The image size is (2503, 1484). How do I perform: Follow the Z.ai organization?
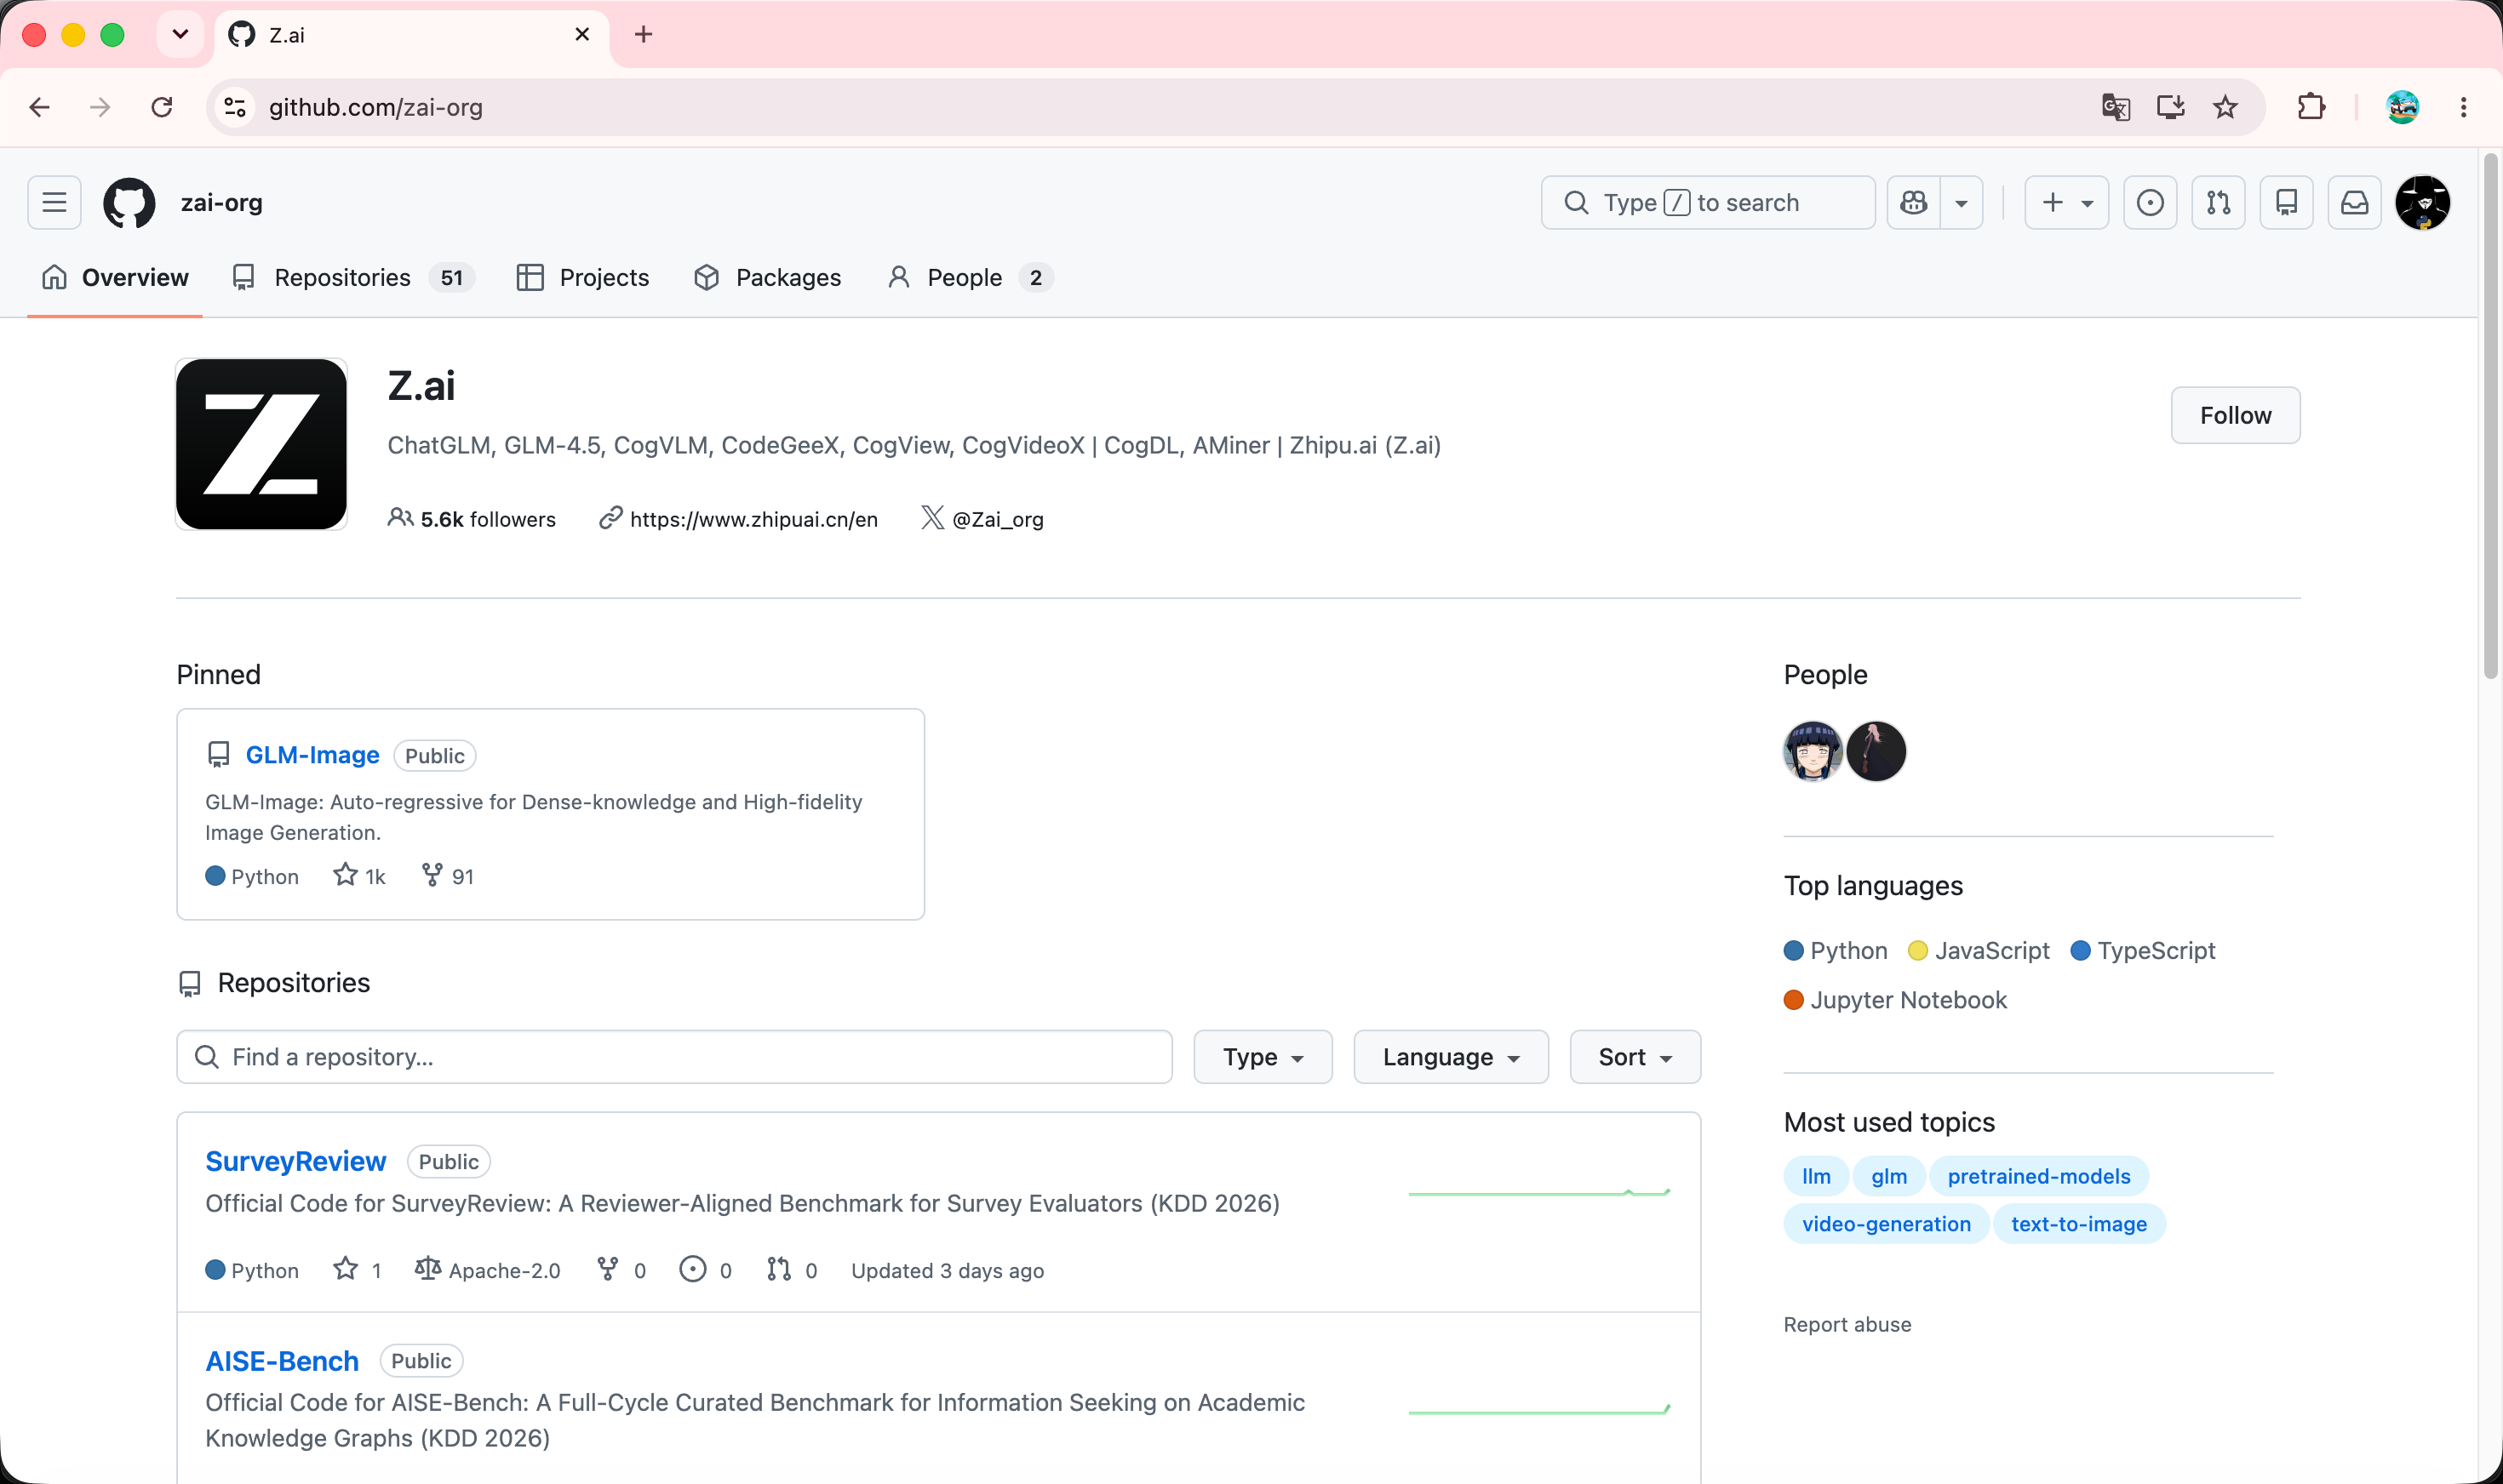[2235, 415]
